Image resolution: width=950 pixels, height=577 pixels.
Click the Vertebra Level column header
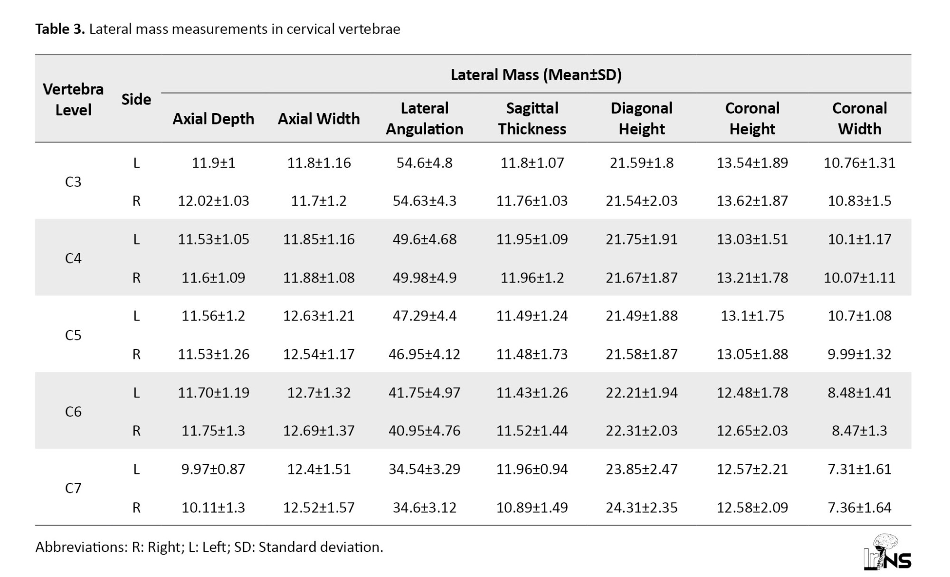pos(73,99)
